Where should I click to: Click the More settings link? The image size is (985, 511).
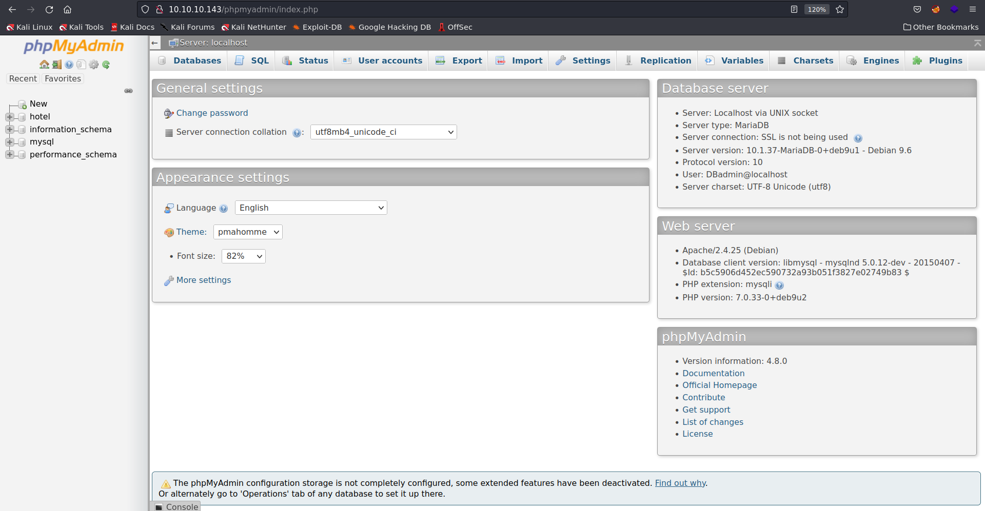[x=204, y=280]
